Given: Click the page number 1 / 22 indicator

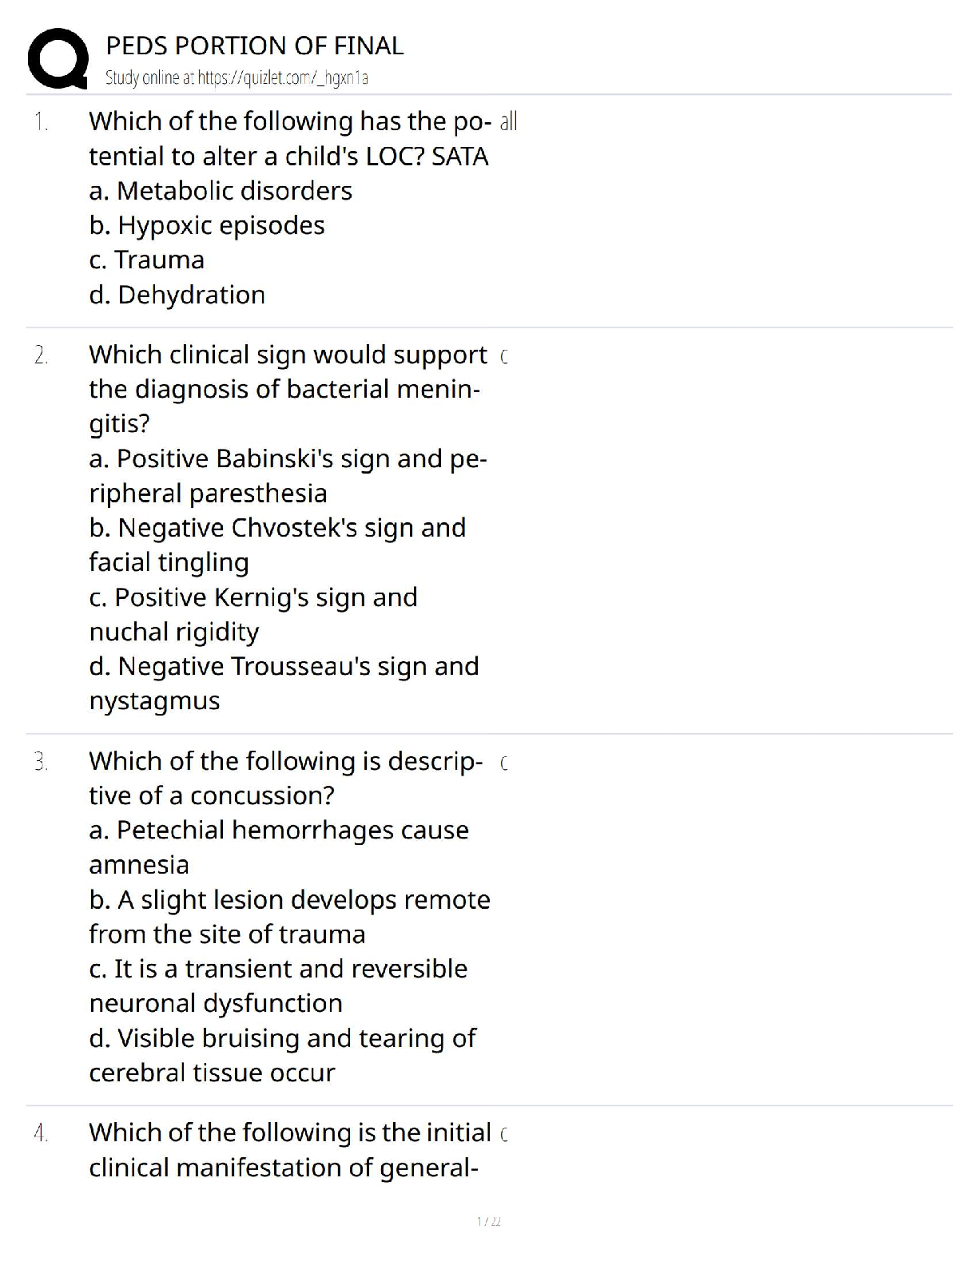Looking at the screenshot, I should (488, 1221).
